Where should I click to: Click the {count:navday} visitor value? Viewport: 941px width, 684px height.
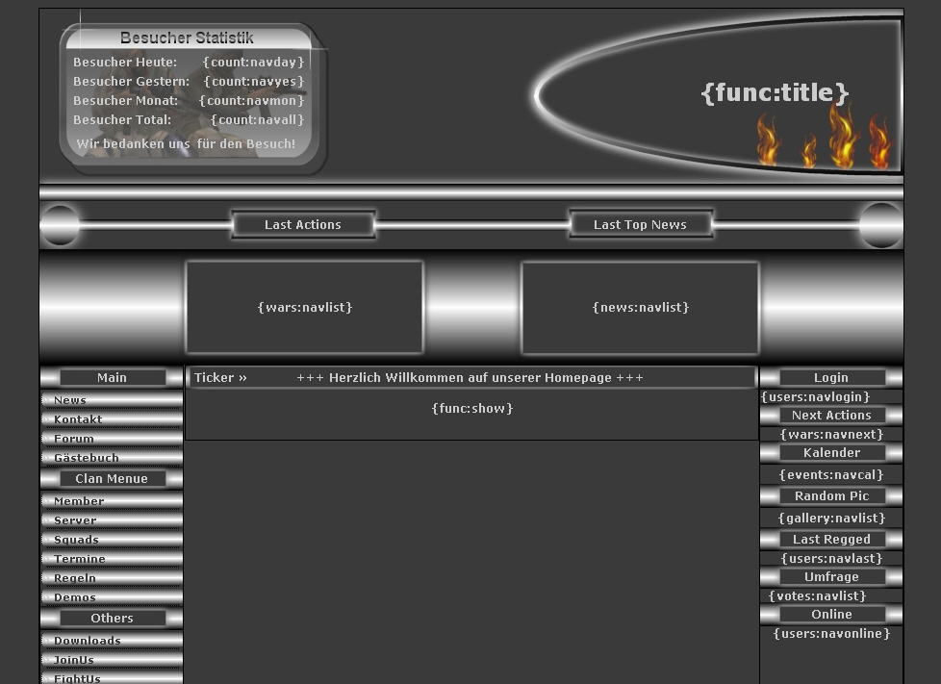pyautogui.click(x=254, y=62)
